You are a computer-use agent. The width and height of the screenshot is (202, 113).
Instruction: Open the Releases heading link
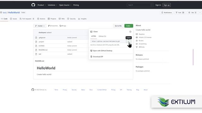pos(139,55)
